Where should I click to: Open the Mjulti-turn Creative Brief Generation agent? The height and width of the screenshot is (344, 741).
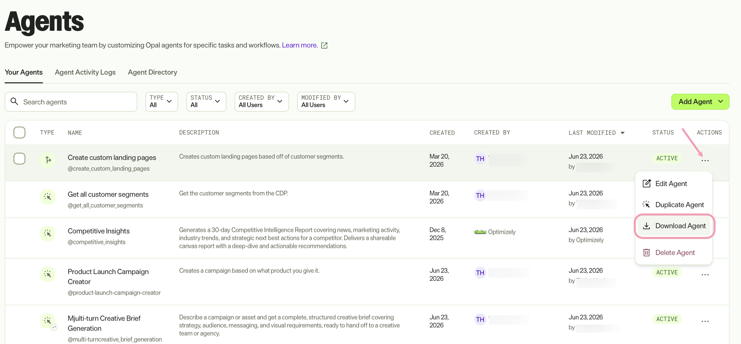click(x=104, y=323)
